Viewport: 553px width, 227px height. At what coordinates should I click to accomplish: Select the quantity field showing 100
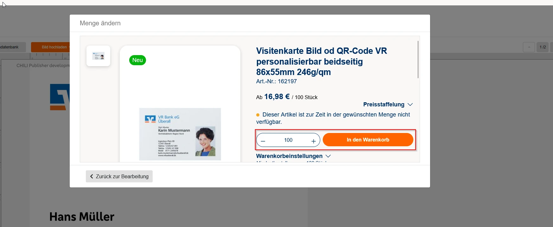(288, 140)
